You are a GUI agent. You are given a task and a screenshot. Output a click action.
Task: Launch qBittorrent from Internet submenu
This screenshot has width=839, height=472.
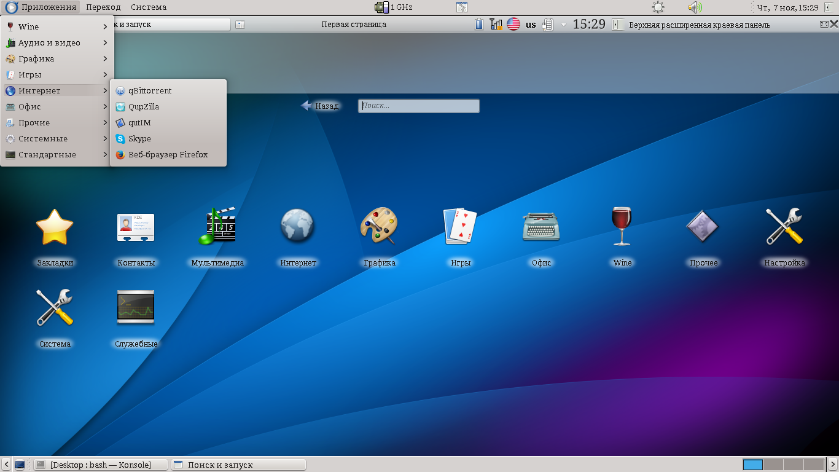[168, 90]
